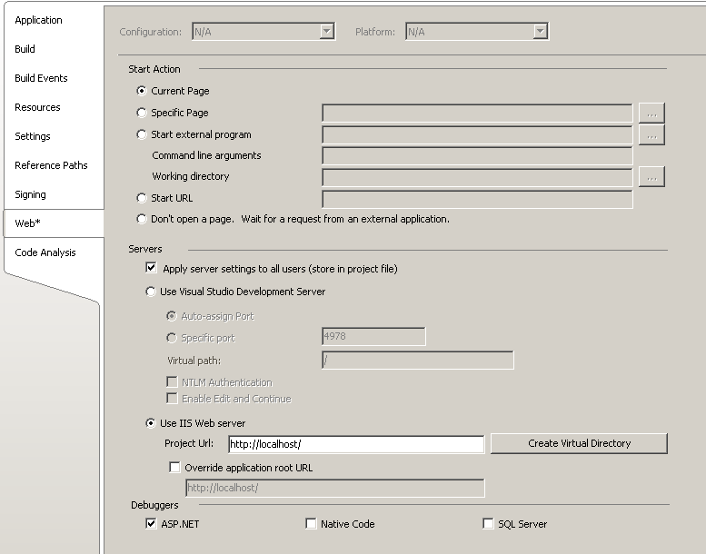
Task: Select Don't open a page option
Action: [142, 219]
